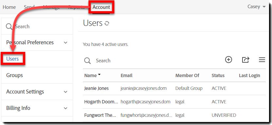Open the Groups sidebar item

coord(14,75)
